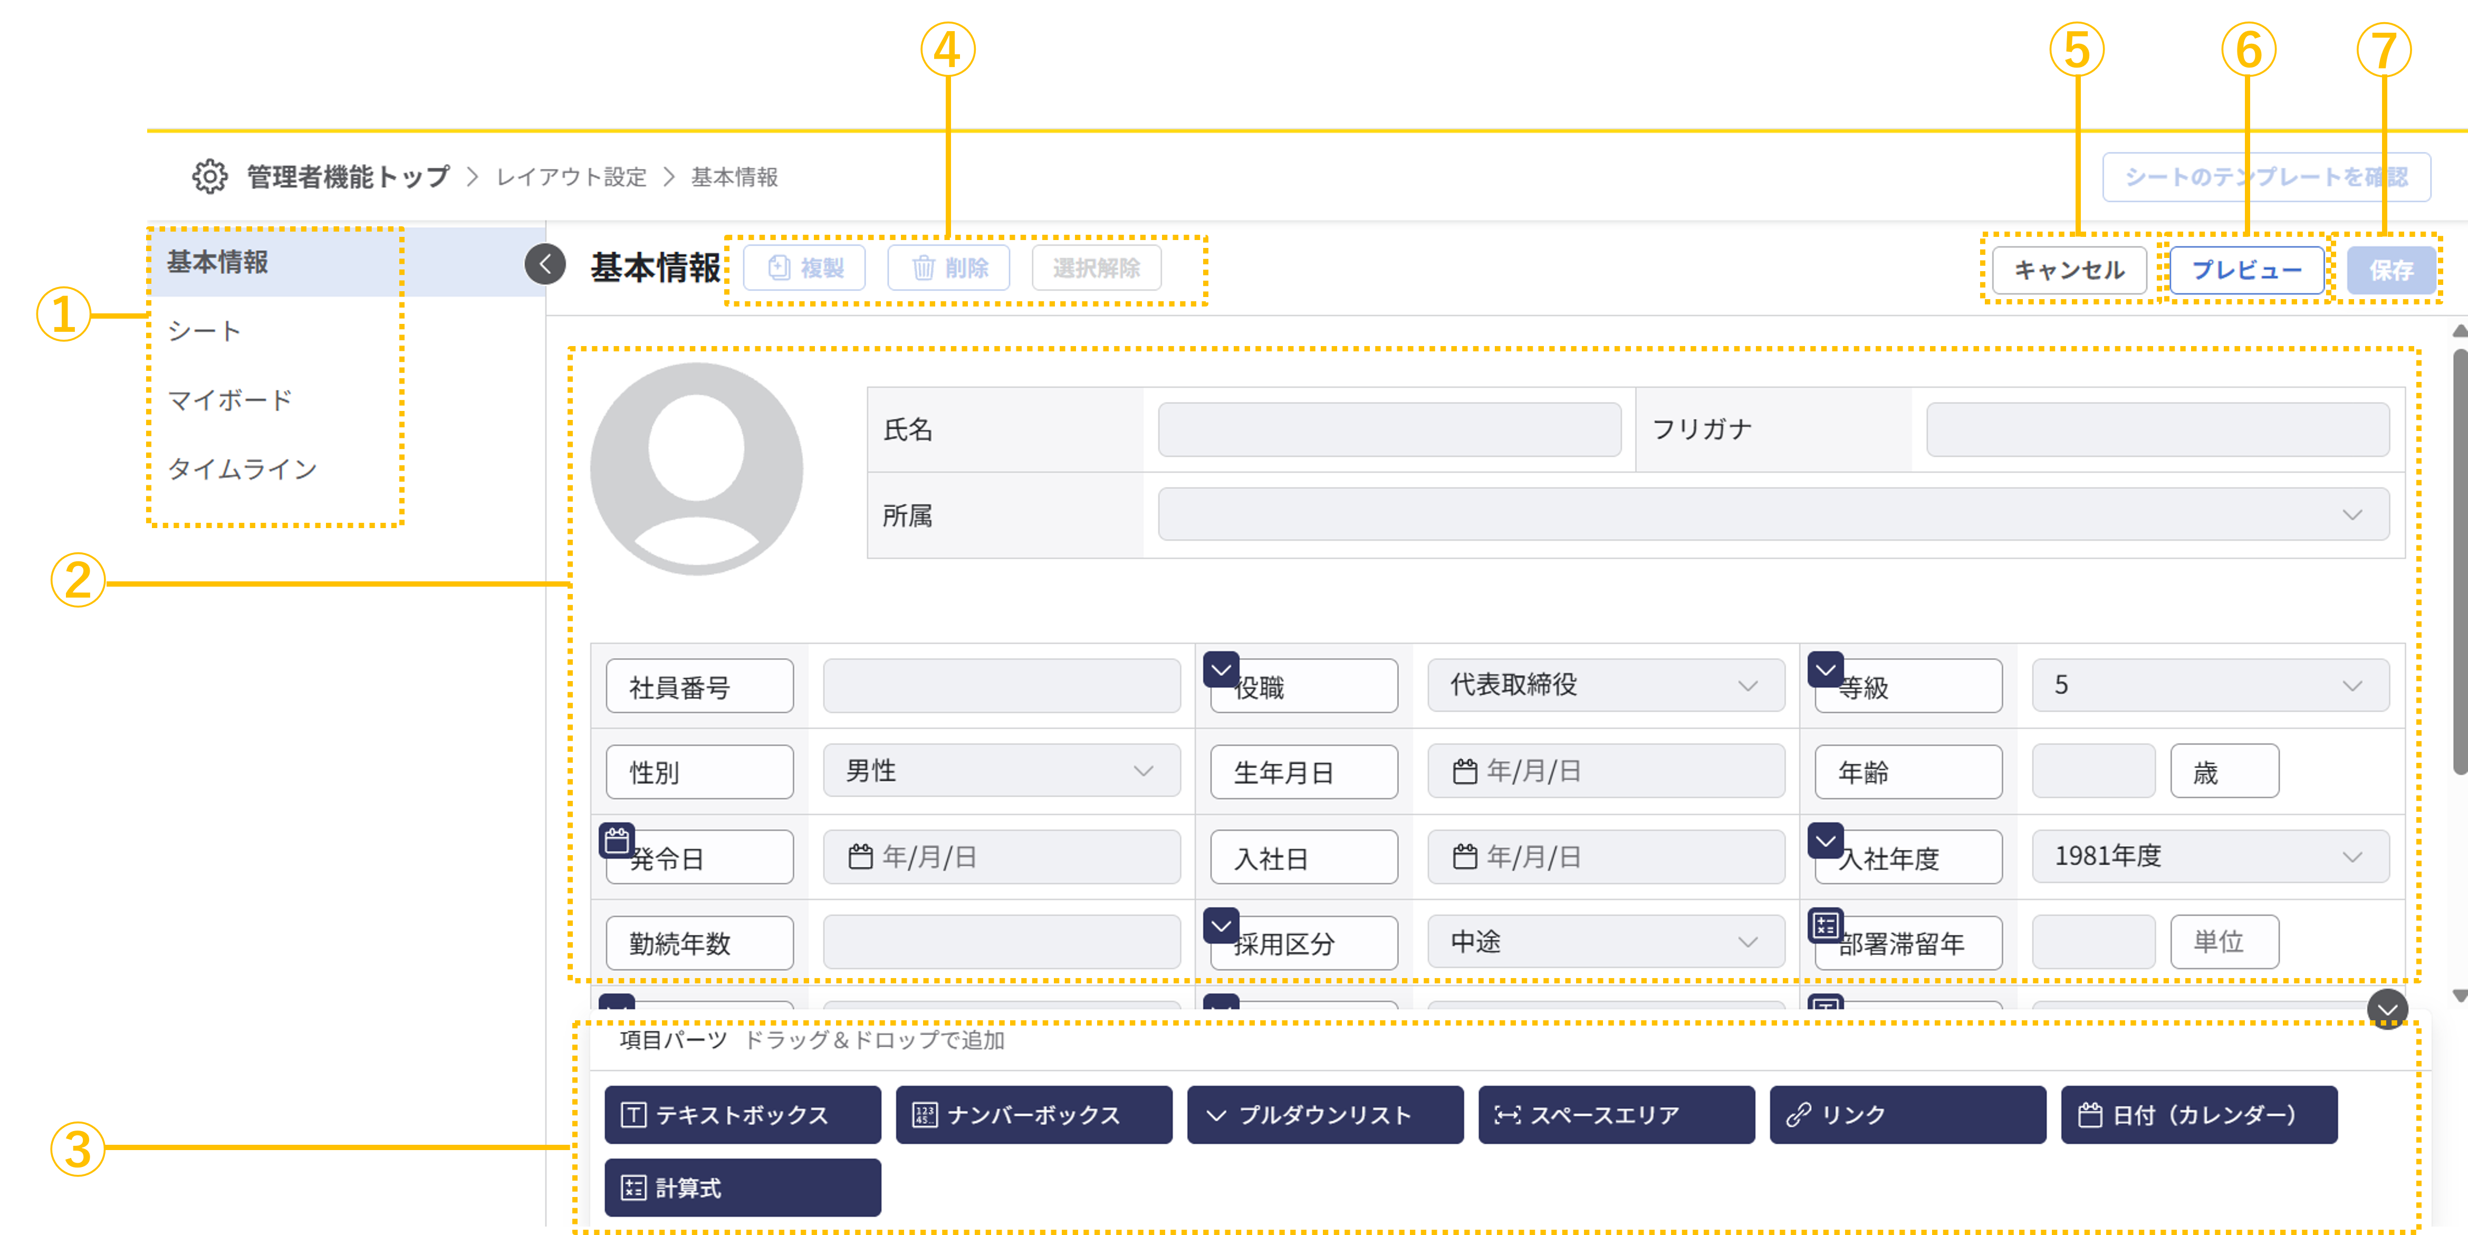Open the 性別 dropdown showing 男性
Image resolution: width=2468 pixels, height=1235 pixels.
point(1001,770)
